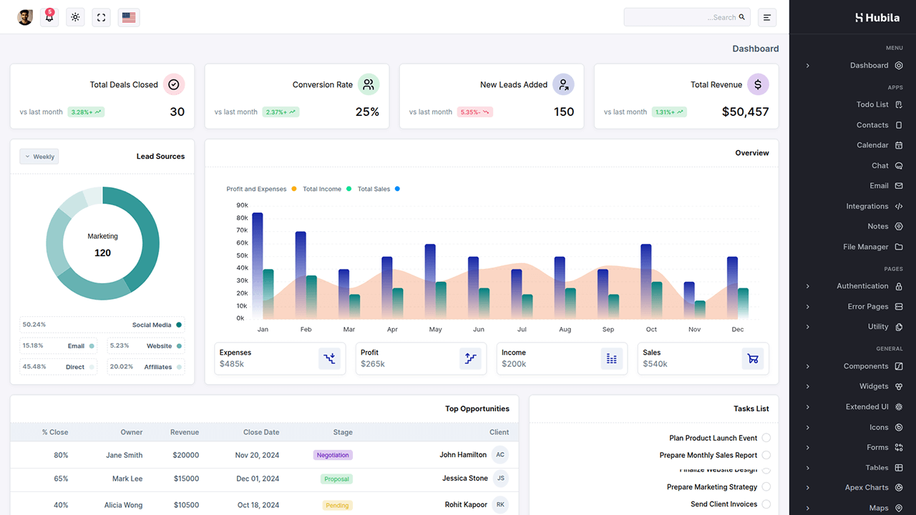
Task: Expand the Components submenu chevron
Action: (808, 366)
